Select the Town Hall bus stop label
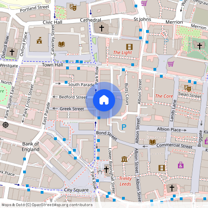Image resolution: width=208 pixels, height=208 pixels. [x=53, y=65]
